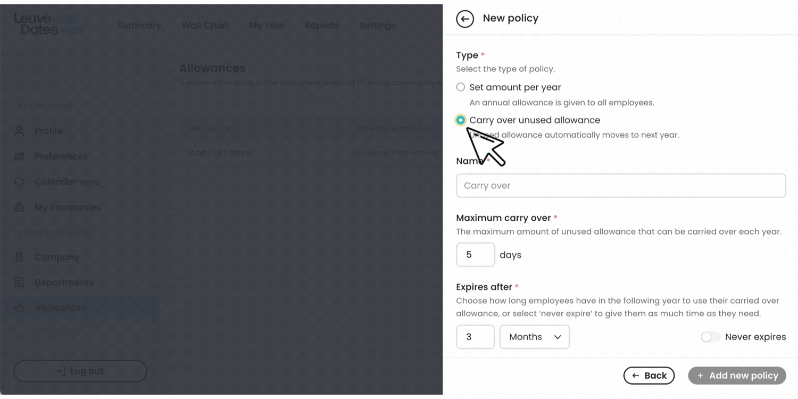Open the Settings tab
This screenshot has height=399, width=798.
378,26
